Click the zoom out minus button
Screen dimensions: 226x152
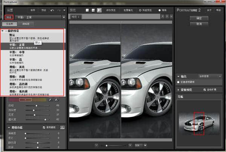[x=96, y=145]
